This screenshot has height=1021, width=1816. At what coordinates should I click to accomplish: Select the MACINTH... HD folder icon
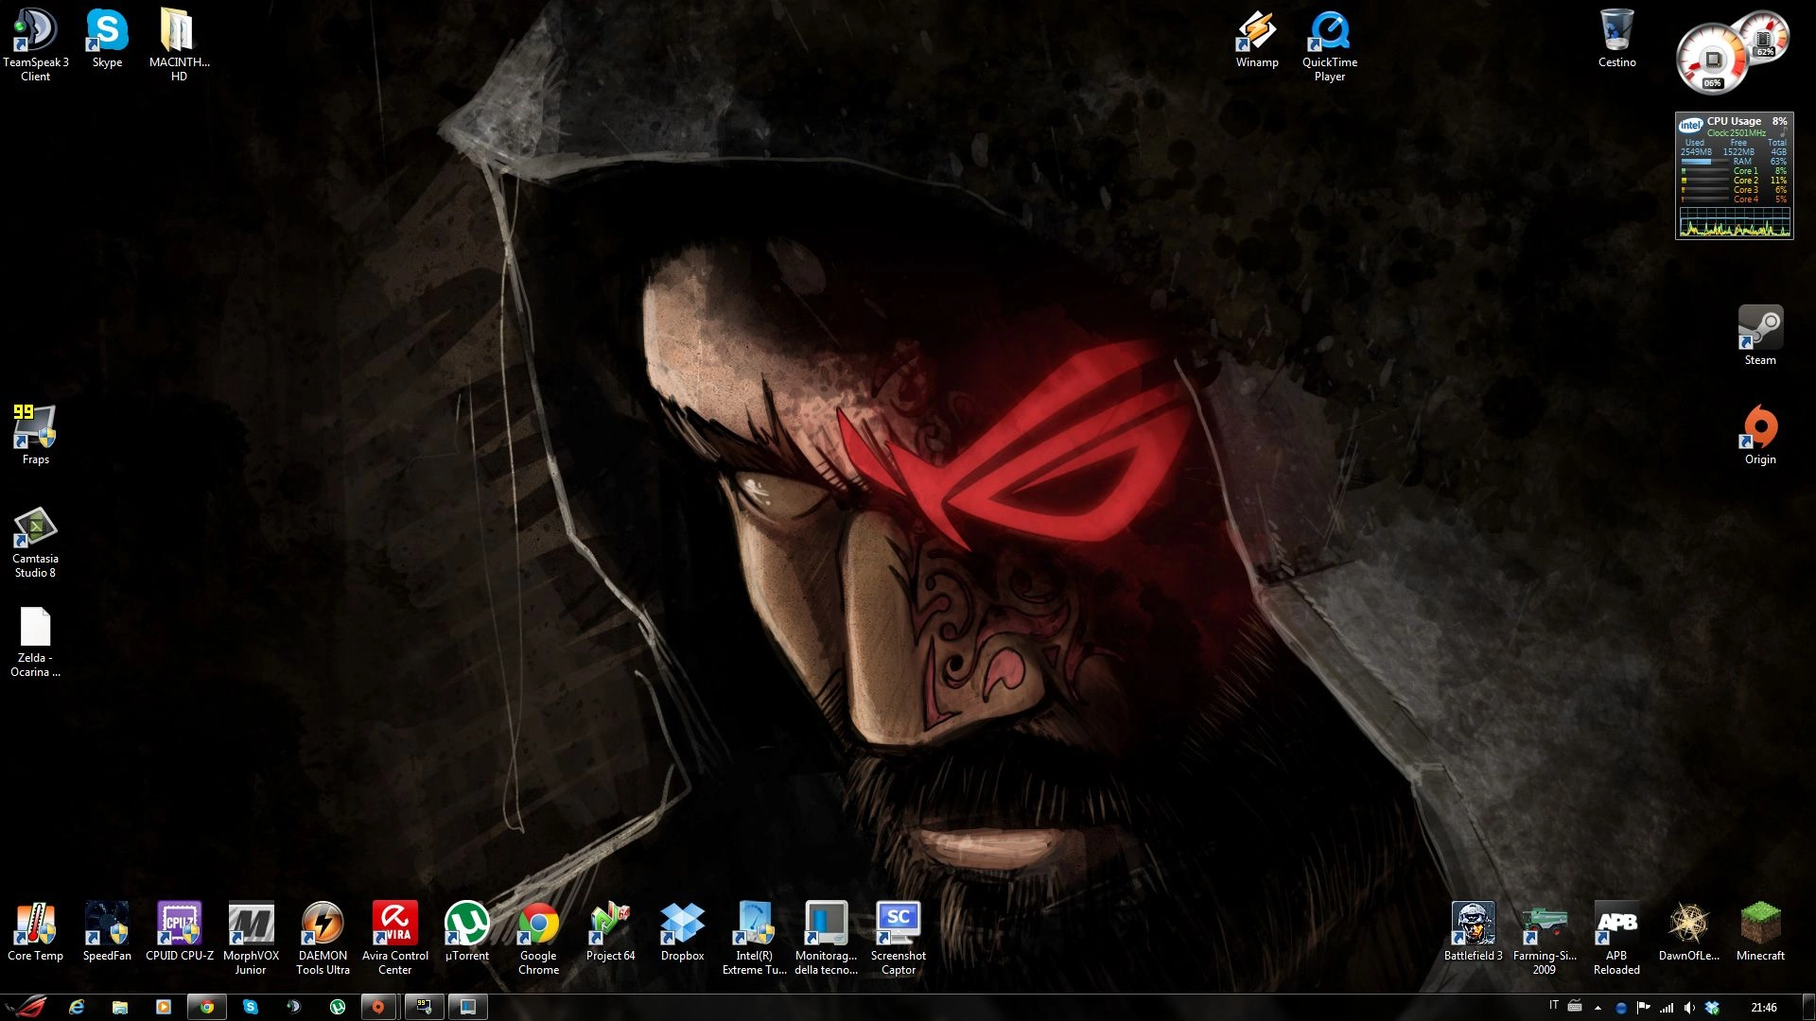pos(179,44)
